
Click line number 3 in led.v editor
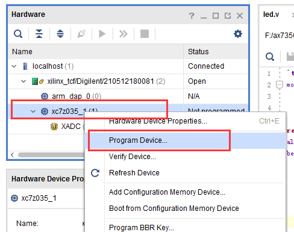point(269,96)
